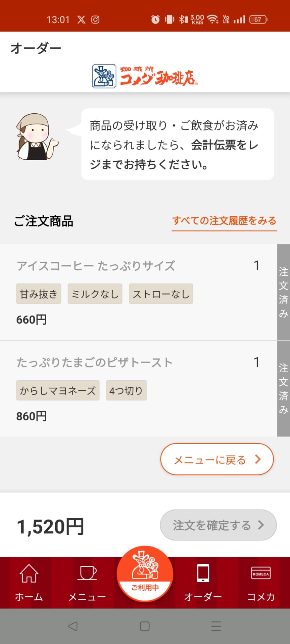This screenshot has width=290, height=644.
Task: View all order history link
Action: [x=224, y=221]
